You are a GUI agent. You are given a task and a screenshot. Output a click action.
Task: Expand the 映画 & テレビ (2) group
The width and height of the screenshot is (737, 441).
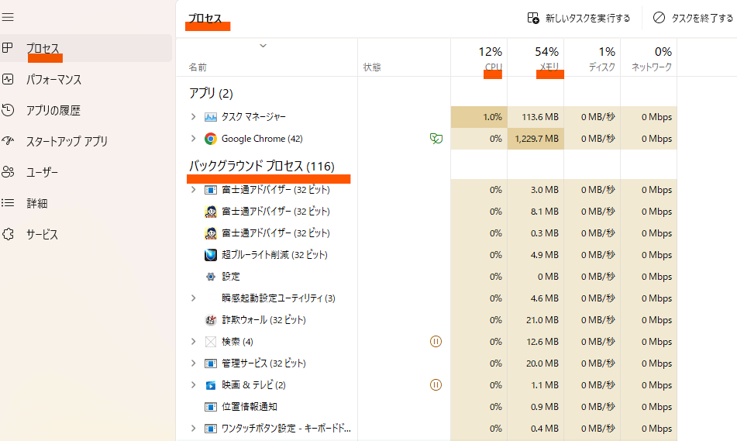[x=193, y=384]
